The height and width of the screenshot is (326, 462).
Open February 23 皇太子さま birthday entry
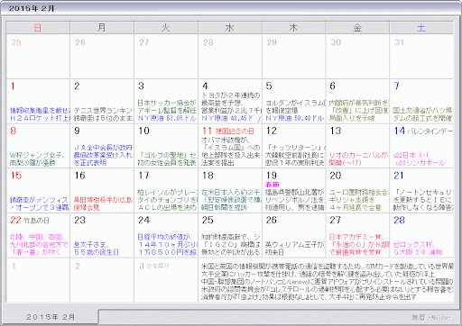point(97,249)
